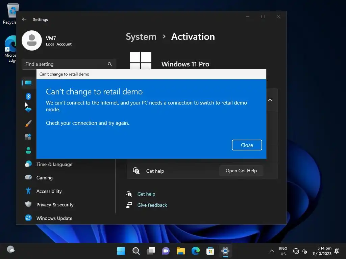Click the Open Get Help button
This screenshot has width=346, height=259.
pos(241,171)
